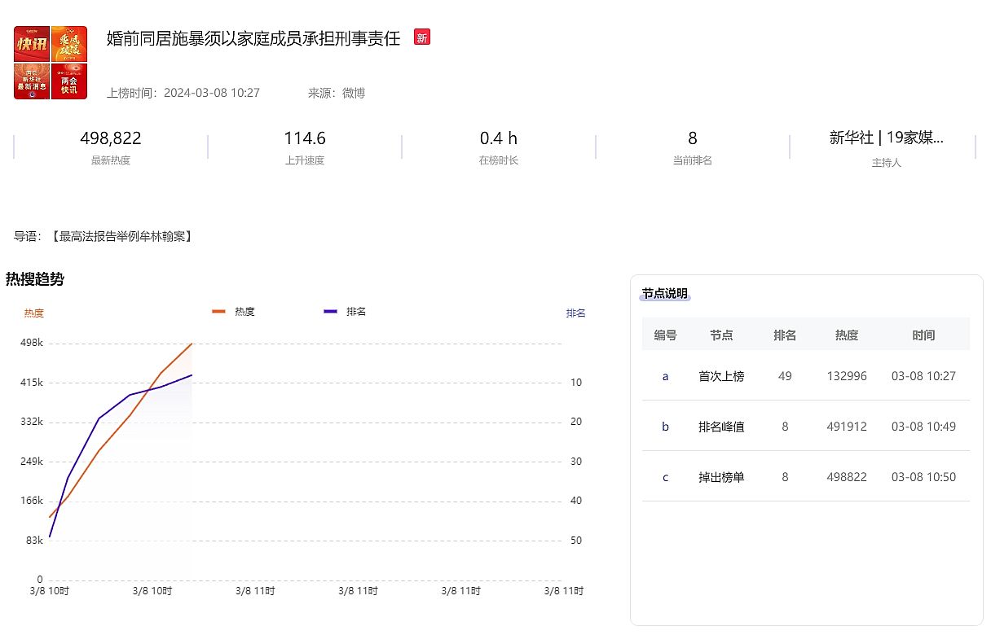Click the red 新 badge beside the title
Screen dimensions: 991x635
pos(421,37)
